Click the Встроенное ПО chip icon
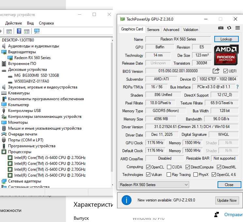 [4, 64]
